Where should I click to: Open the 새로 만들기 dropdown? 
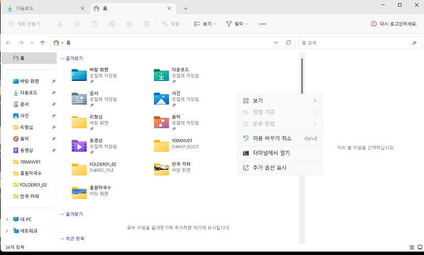click(x=27, y=24)
